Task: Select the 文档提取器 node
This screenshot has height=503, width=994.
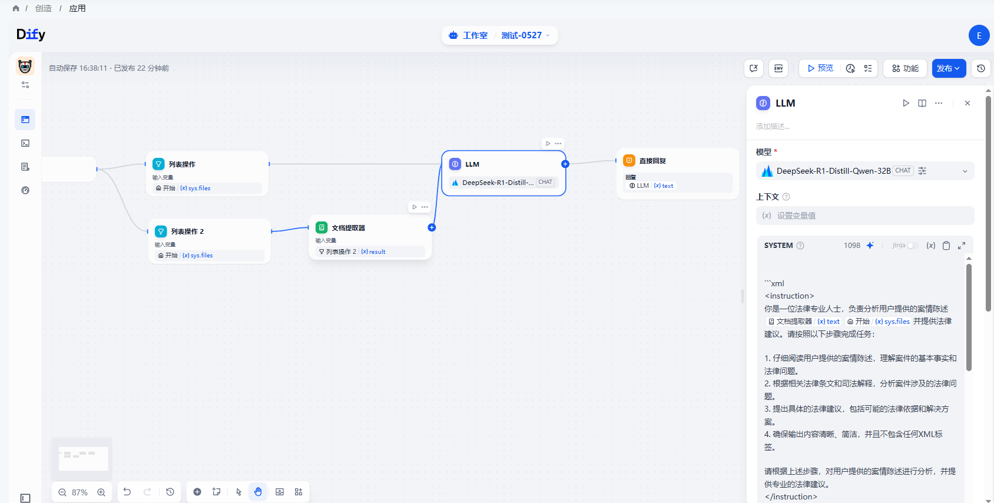Action: 370,237
